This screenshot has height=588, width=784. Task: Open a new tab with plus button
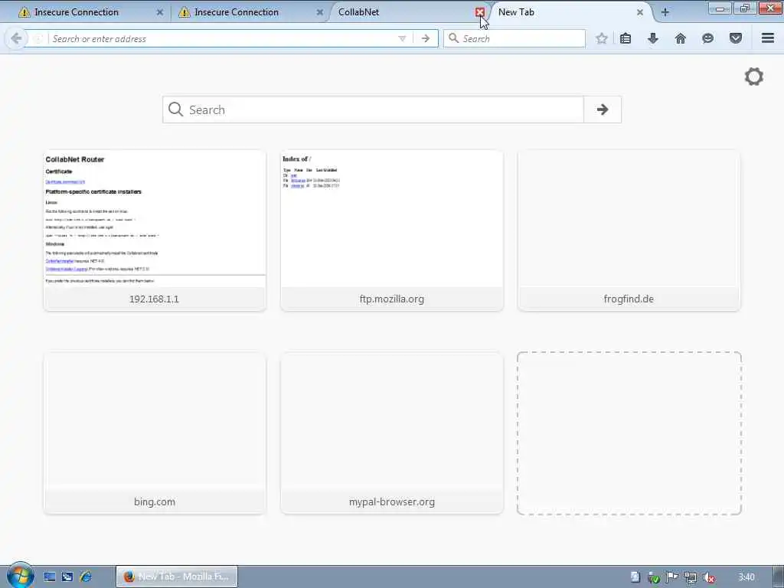point(665,12)
